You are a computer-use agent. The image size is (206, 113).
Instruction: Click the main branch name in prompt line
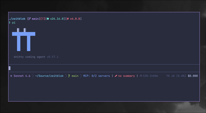click(35, 19)
